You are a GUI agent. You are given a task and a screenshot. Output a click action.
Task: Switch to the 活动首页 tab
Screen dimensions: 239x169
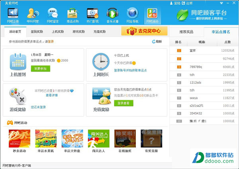[15, 32]
